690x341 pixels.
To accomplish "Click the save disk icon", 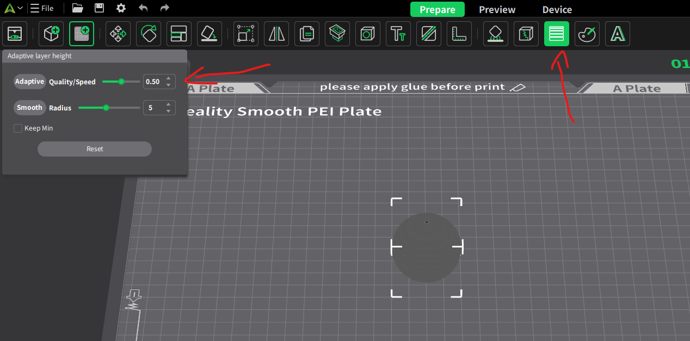I will (x=100, y=8).
